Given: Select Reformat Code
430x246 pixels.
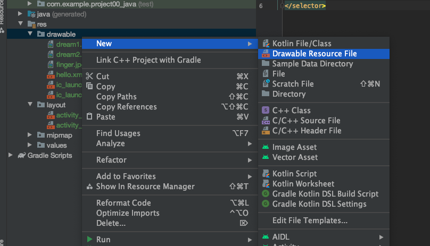Looking at the screenshot, I should click(x=170, y=203).
